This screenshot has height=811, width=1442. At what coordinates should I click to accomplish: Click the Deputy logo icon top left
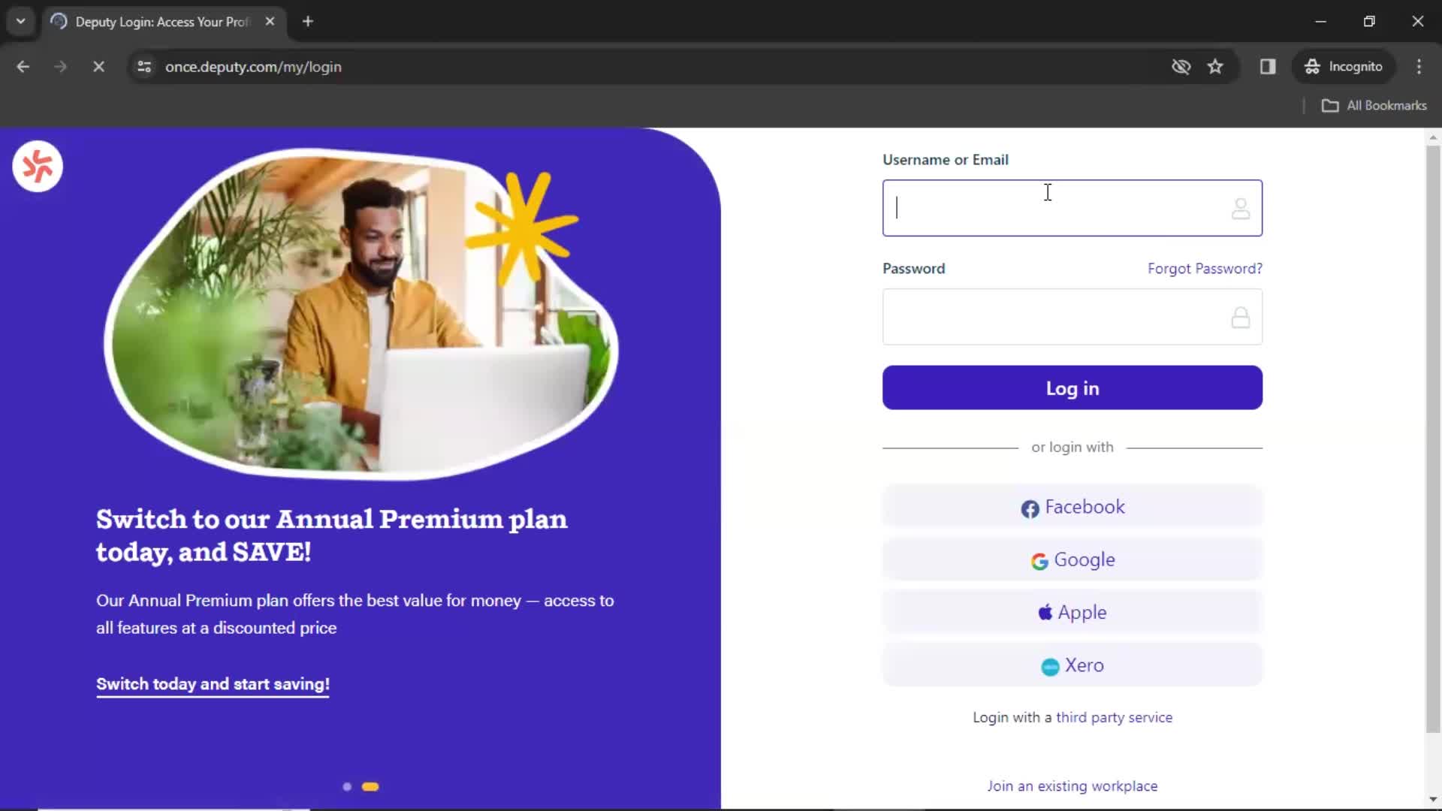38,164
